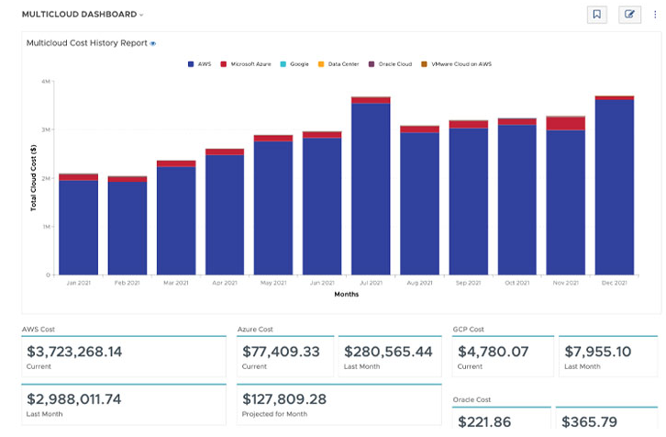Click the edit dashboard pencil icon
The image size is (666, 437).
coord(629,15)
